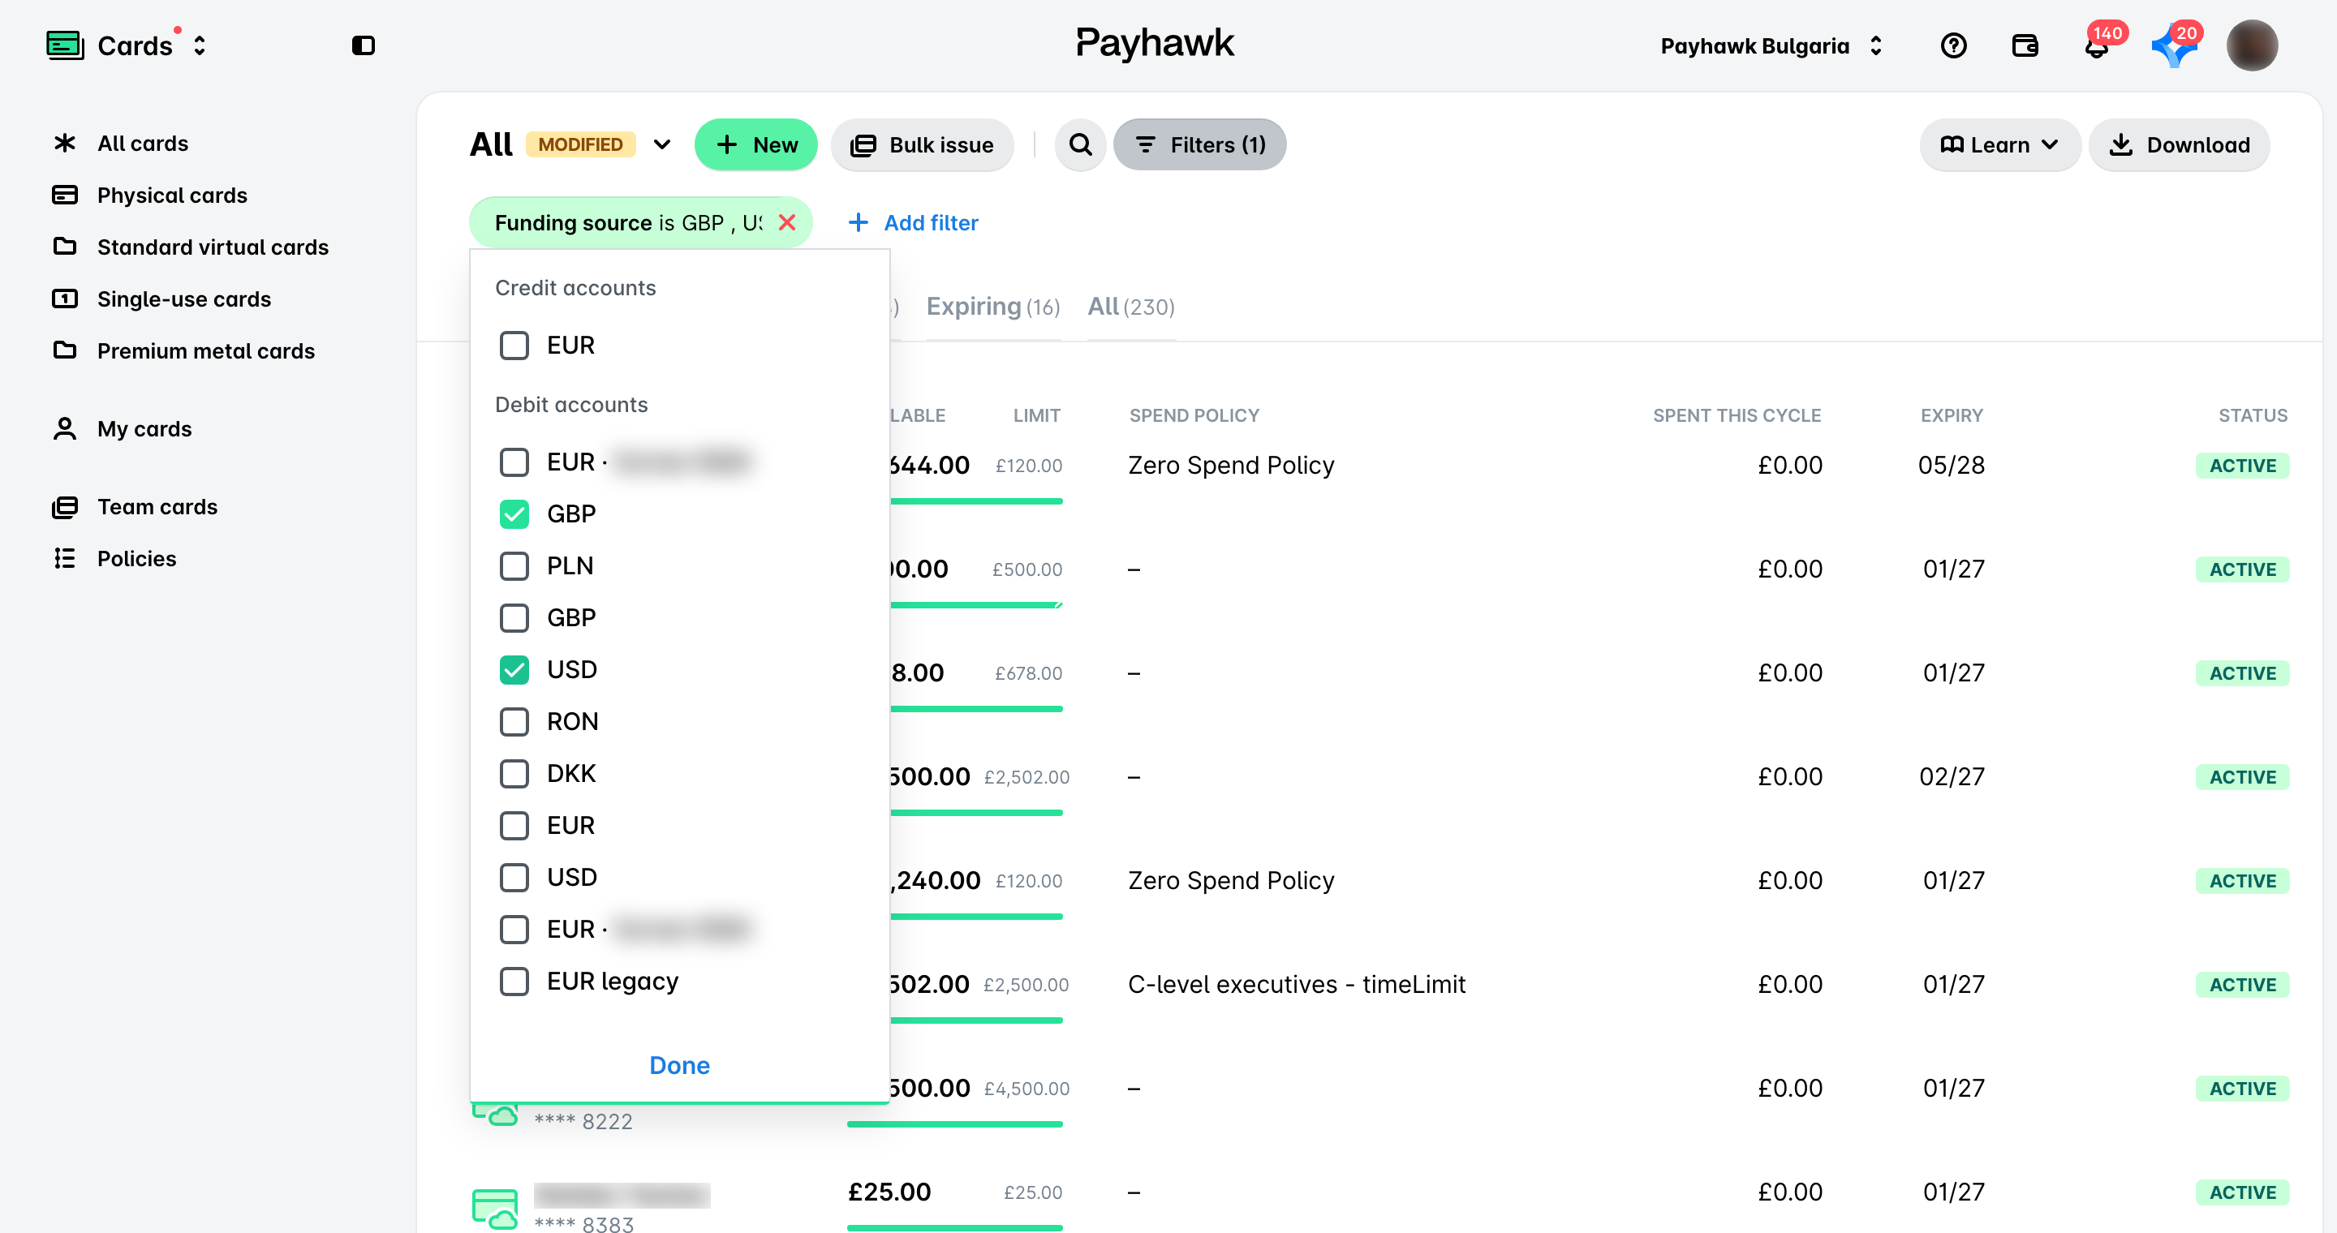The width and height of the screenshot is (2337, 1233).
Task: Click Add filter link
Action: [913, 222]
